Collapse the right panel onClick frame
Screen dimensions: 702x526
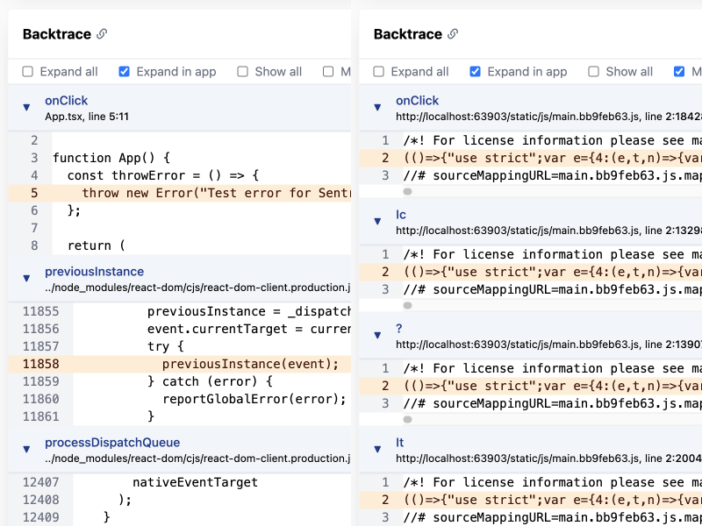tap(377, 107)
